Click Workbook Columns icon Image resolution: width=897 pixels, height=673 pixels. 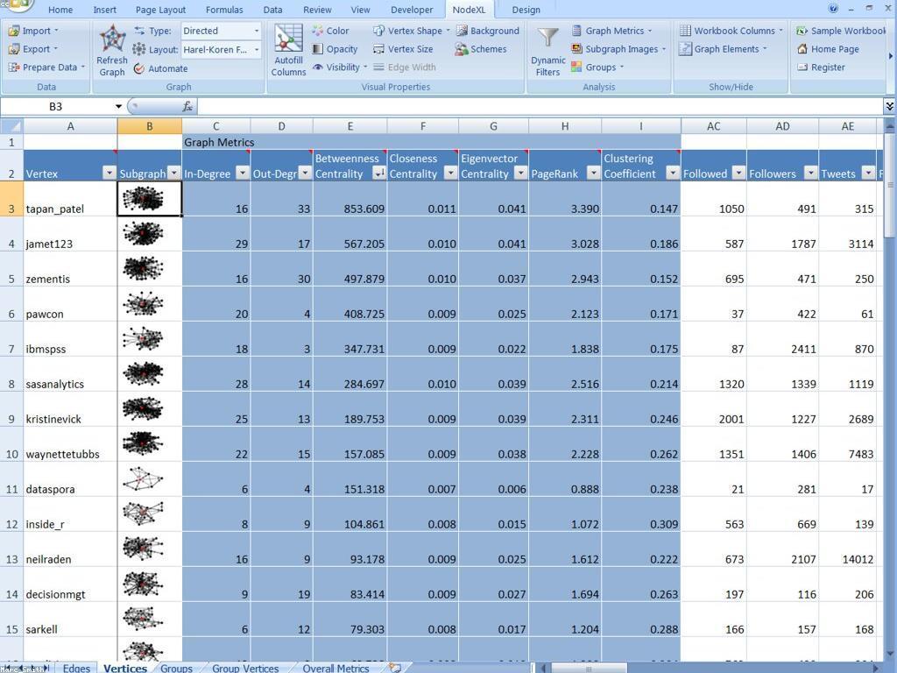coord(685,31)
